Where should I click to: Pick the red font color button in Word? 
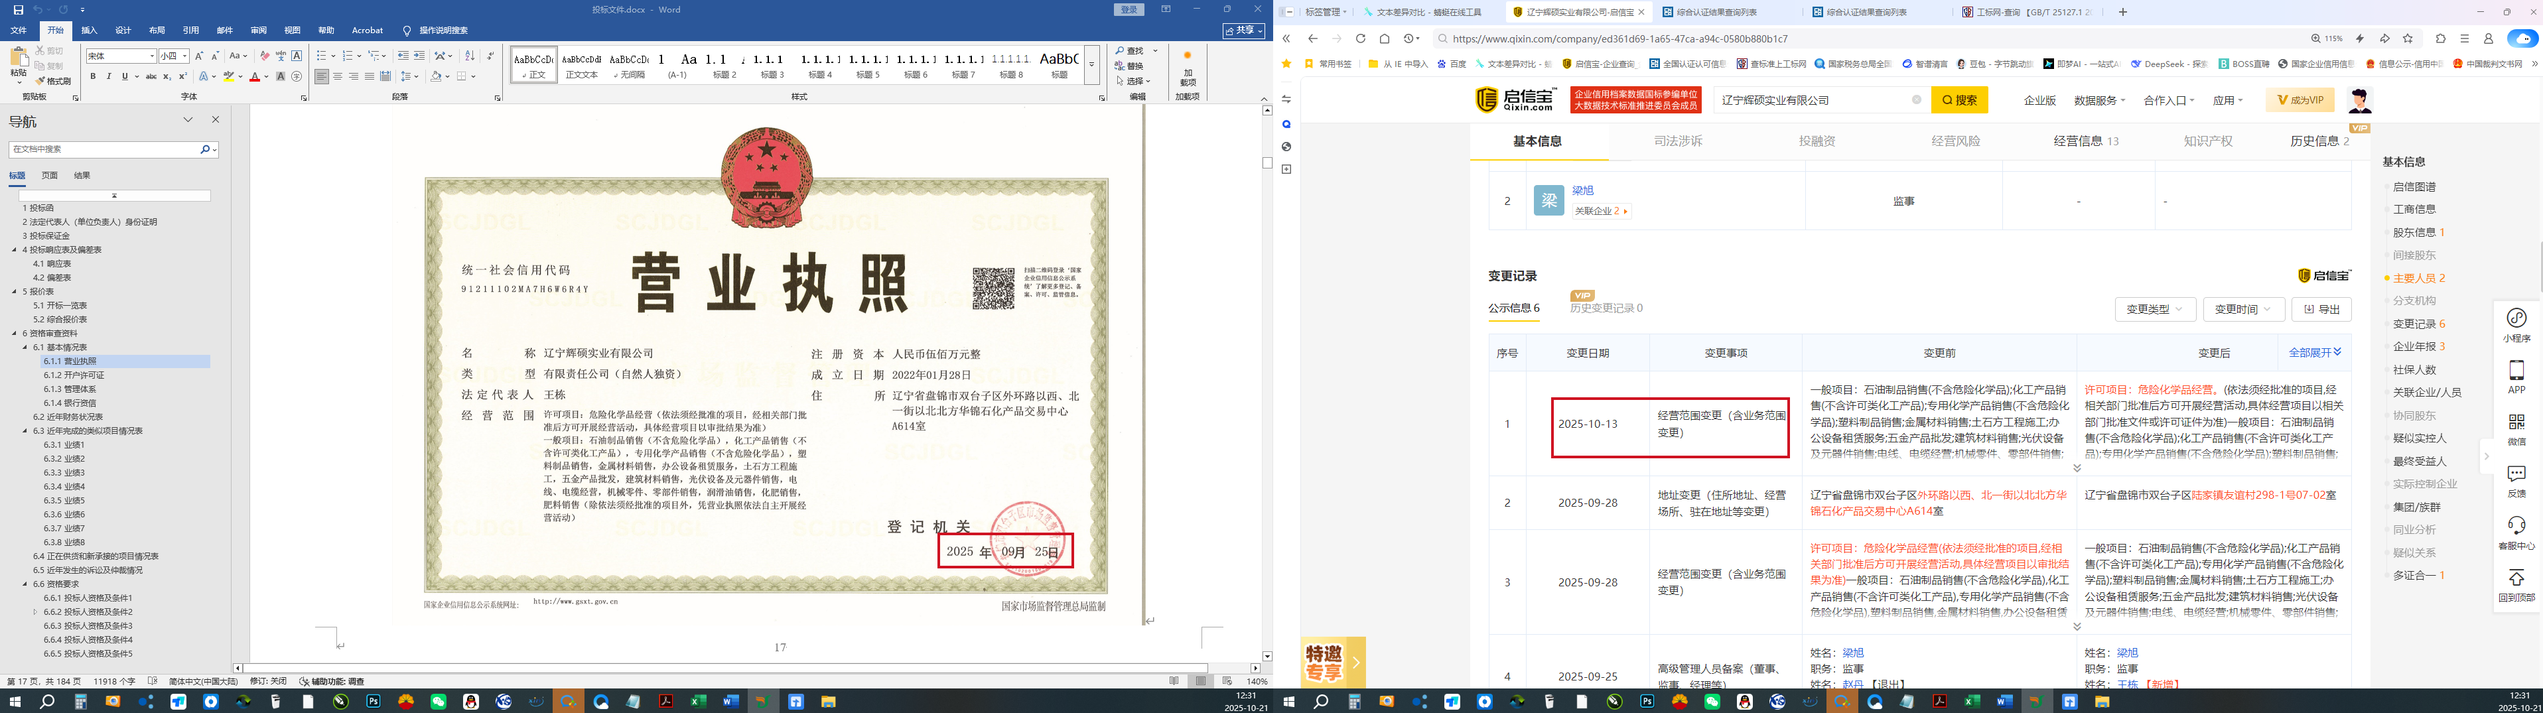[255, 76]
